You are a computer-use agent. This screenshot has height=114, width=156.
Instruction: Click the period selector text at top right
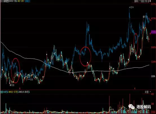(144, 1)
